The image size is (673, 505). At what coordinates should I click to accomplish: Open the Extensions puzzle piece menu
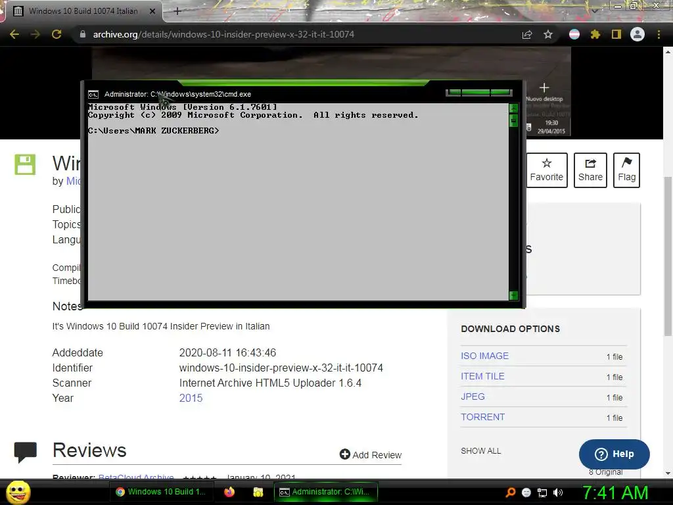[595, 34]
